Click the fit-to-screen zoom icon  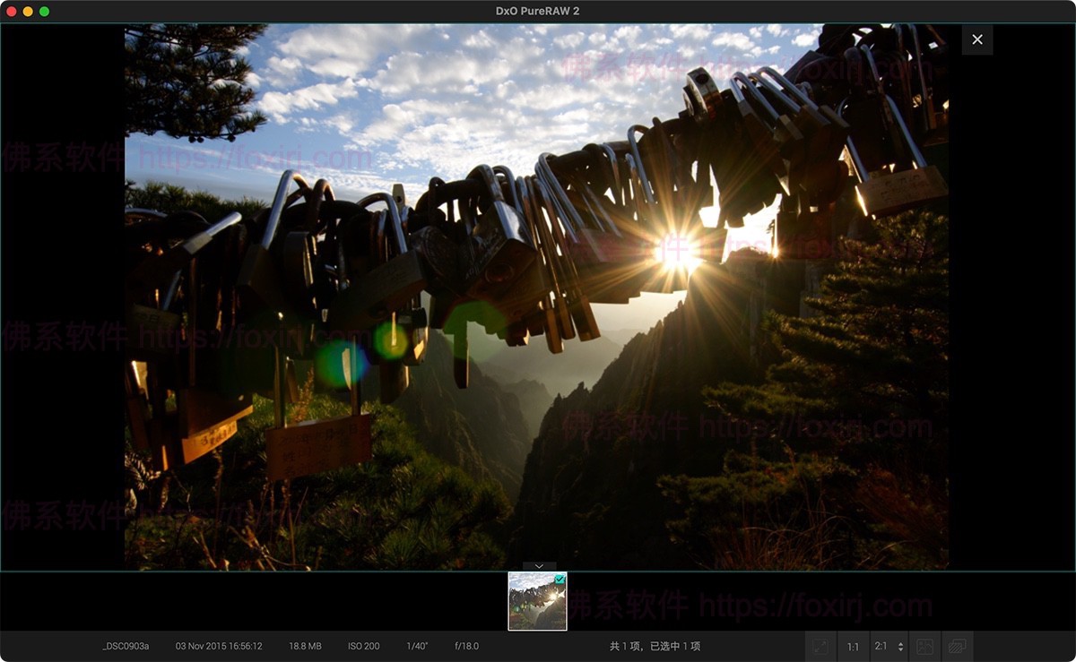[820, 646]
